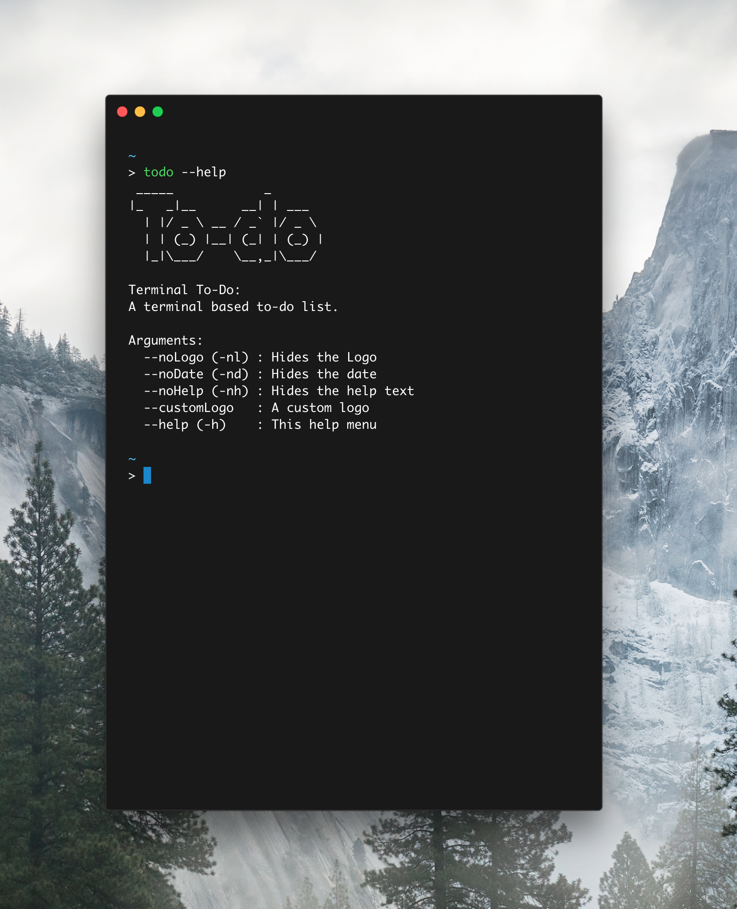This screenshot has height=909, width=737.
Task: Click the 'Hides the date' description
Action: point(324,374)
